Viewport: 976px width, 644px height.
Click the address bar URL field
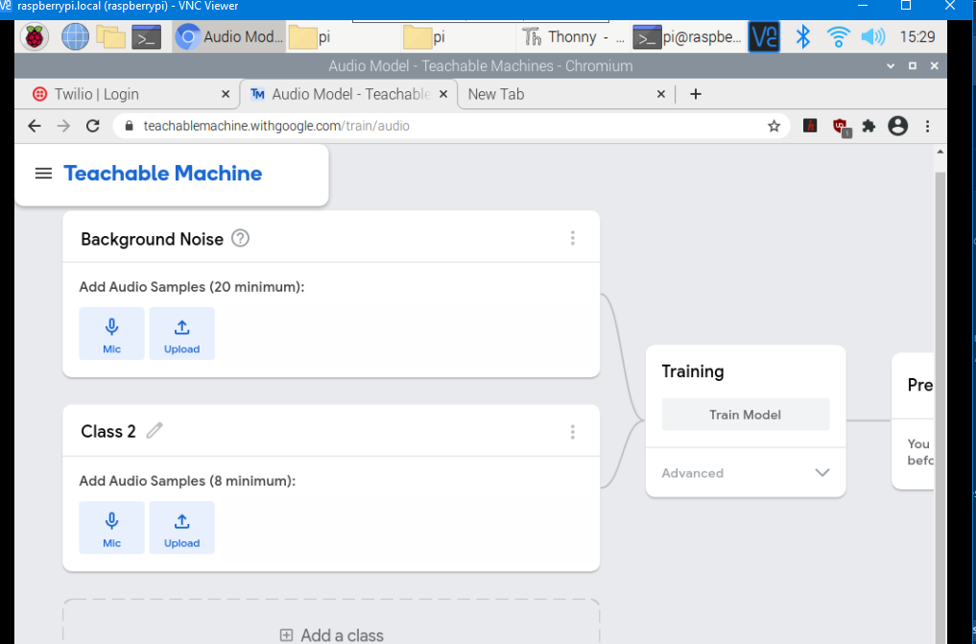[x=451, y=127]
